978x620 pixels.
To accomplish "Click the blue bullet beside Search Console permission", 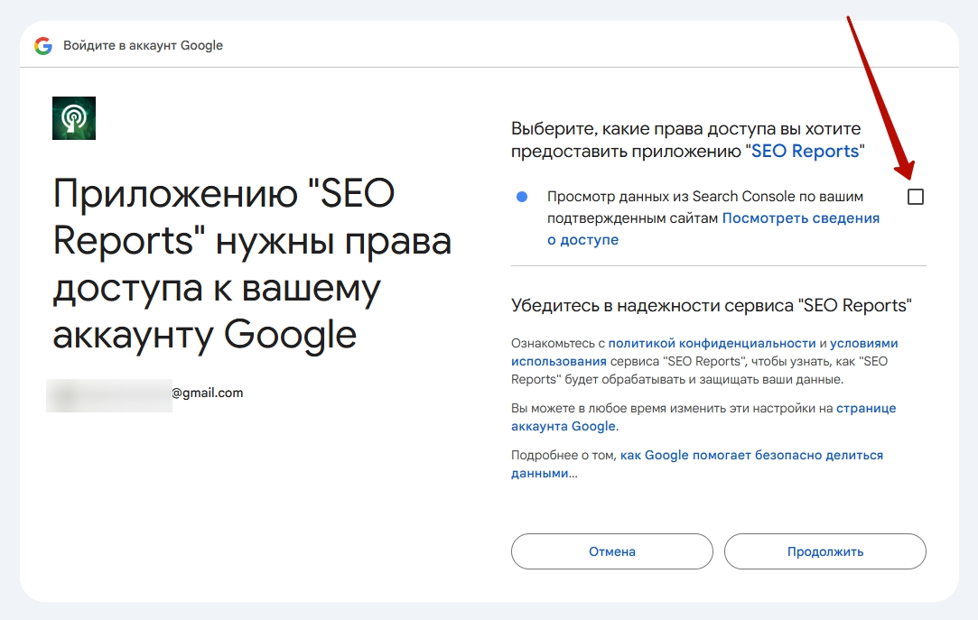I will pos(522,197).
